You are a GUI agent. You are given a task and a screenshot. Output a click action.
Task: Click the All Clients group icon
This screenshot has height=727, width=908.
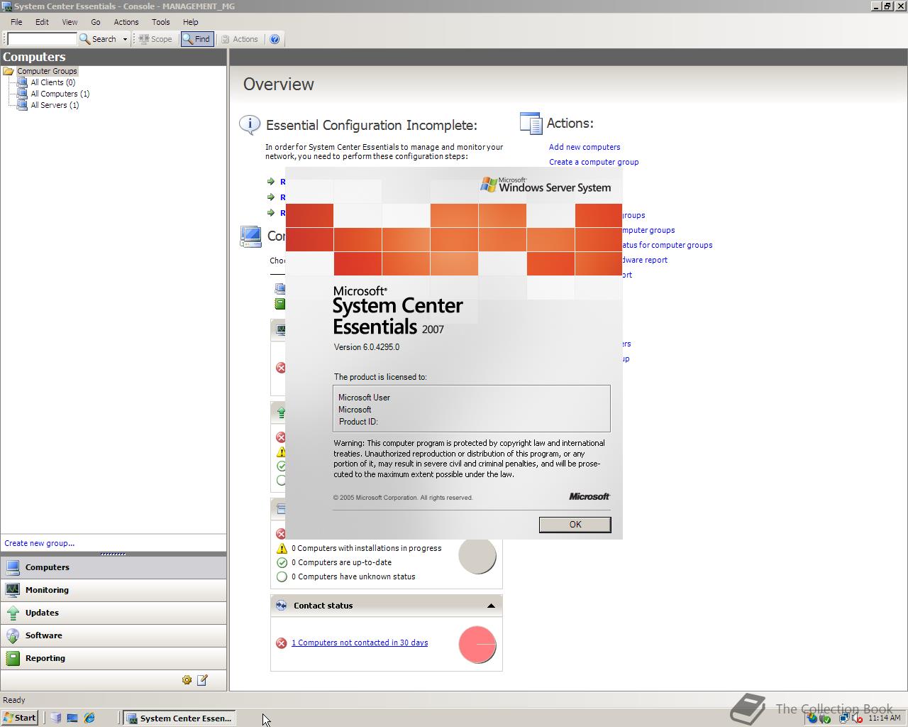coord(22,82)
